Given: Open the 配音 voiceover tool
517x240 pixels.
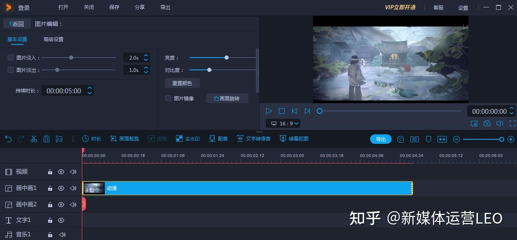Looking at the screenshot, I should [x=218, y=139].
